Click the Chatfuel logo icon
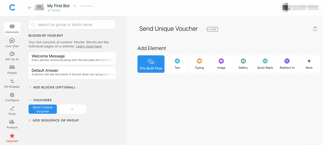This screenshot has width=323, height=145. [12, 8]
